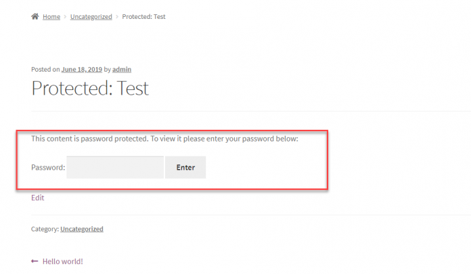
Task: Open the Home breadcrumb link
Action: click(x=51, y=17)
